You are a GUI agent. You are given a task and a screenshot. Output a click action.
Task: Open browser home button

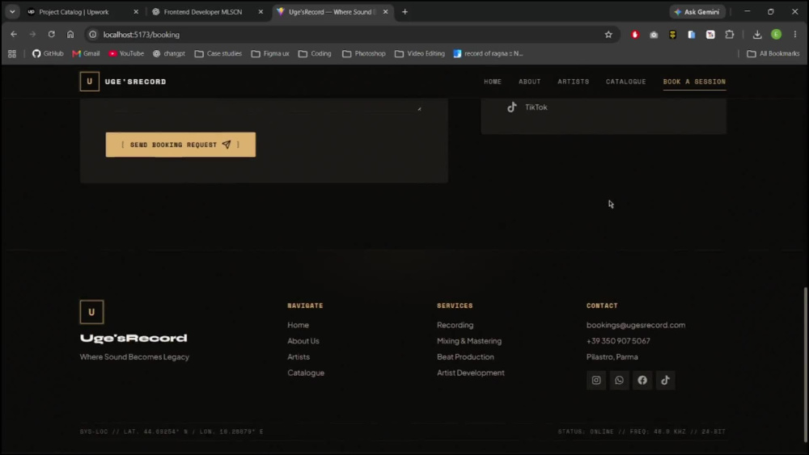coord(70,35)
